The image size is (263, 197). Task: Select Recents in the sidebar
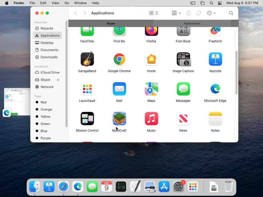(x=48, y=28)
